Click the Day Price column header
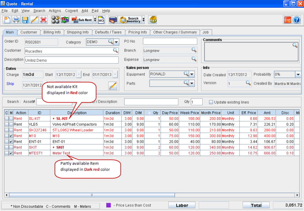 [x=170, y=113]
